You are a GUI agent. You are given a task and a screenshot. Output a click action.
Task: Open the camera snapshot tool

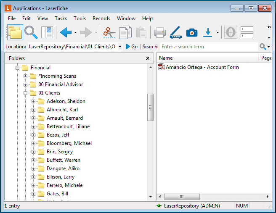[192, 33]
